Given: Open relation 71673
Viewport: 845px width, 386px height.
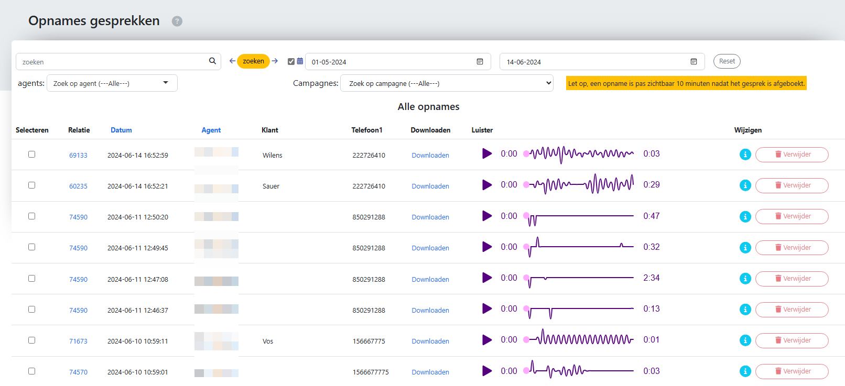Looking at the screenshot, I should (78, 341).
